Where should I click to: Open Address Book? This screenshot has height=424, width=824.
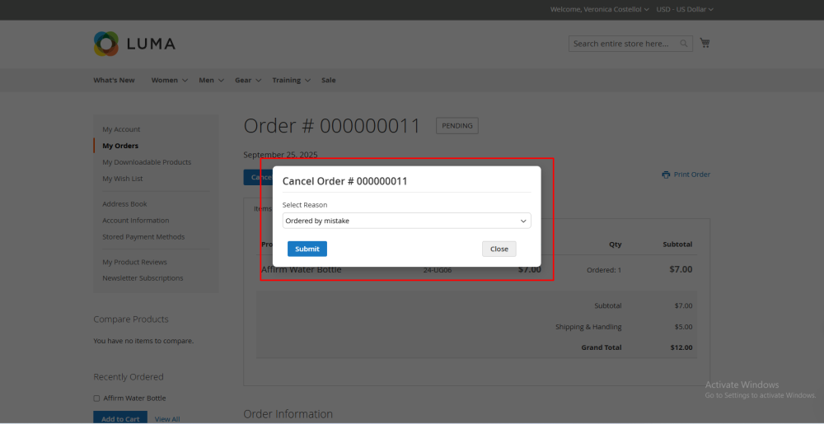pyautogui.click(x=124, y=203)
